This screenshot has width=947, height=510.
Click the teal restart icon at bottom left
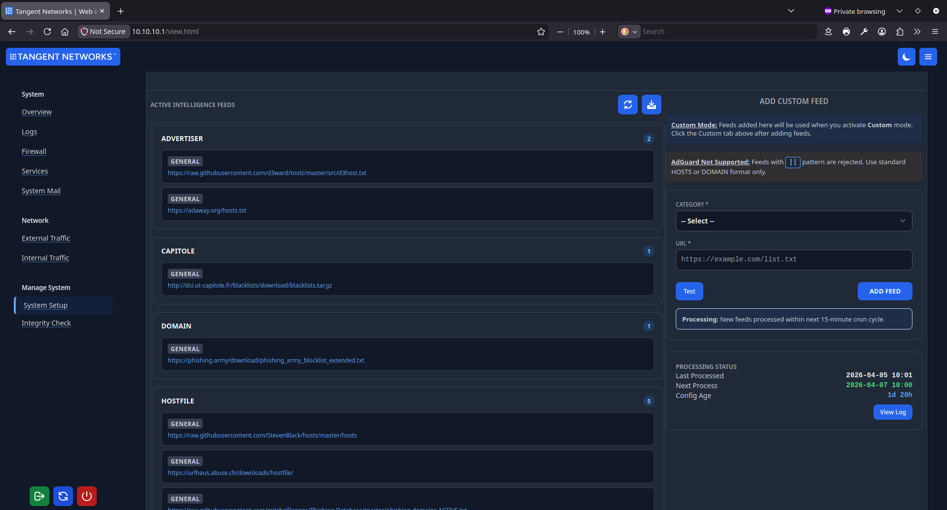(x=63, y=496)
